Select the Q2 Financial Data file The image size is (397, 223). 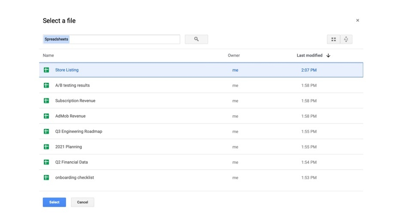71,162
